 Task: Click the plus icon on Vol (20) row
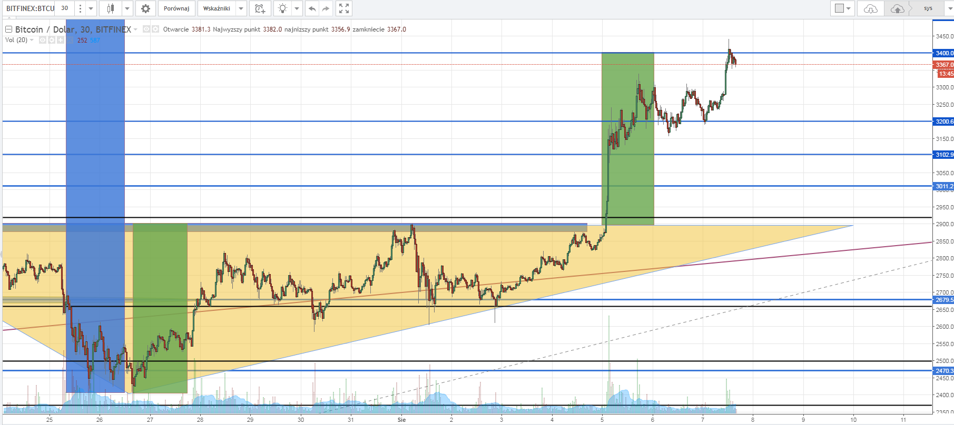pos(61,40)
